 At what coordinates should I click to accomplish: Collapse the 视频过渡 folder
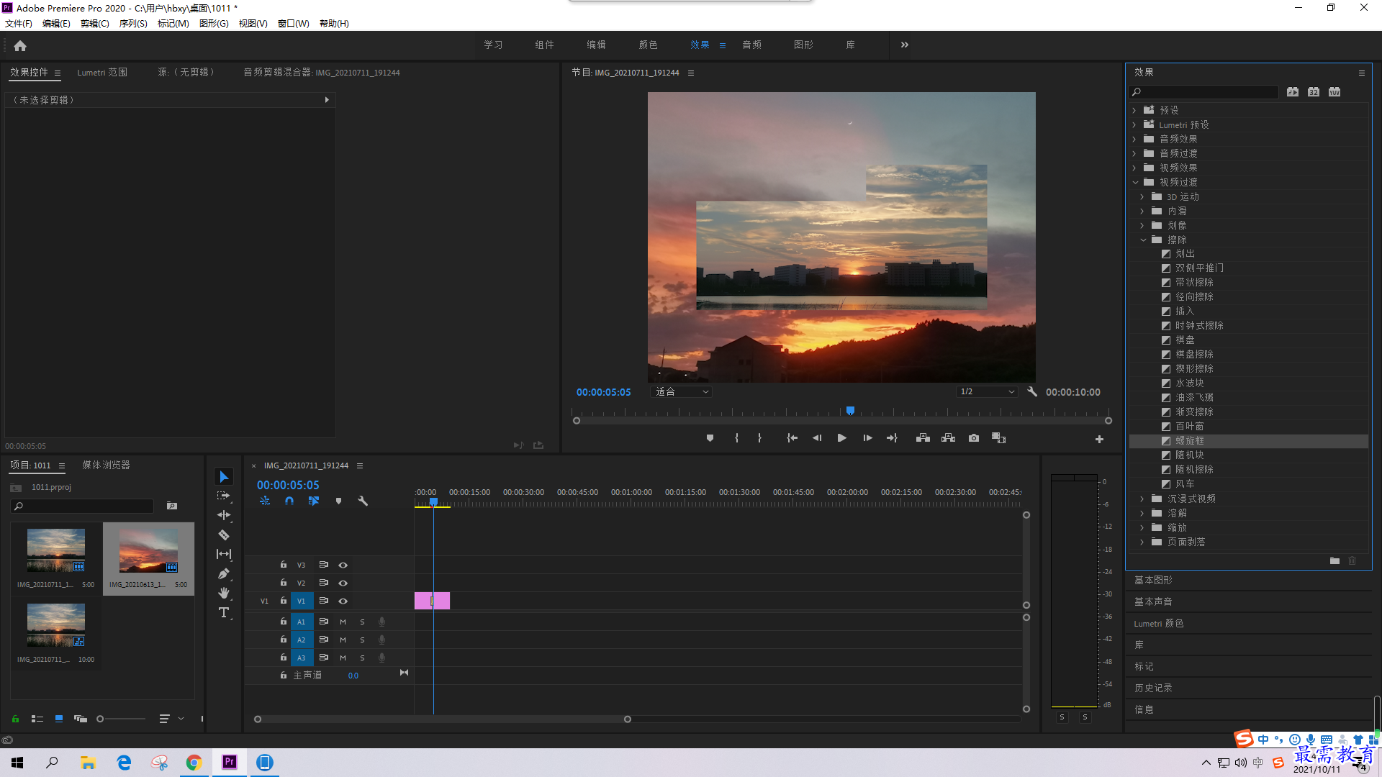tap(1135, 183)
